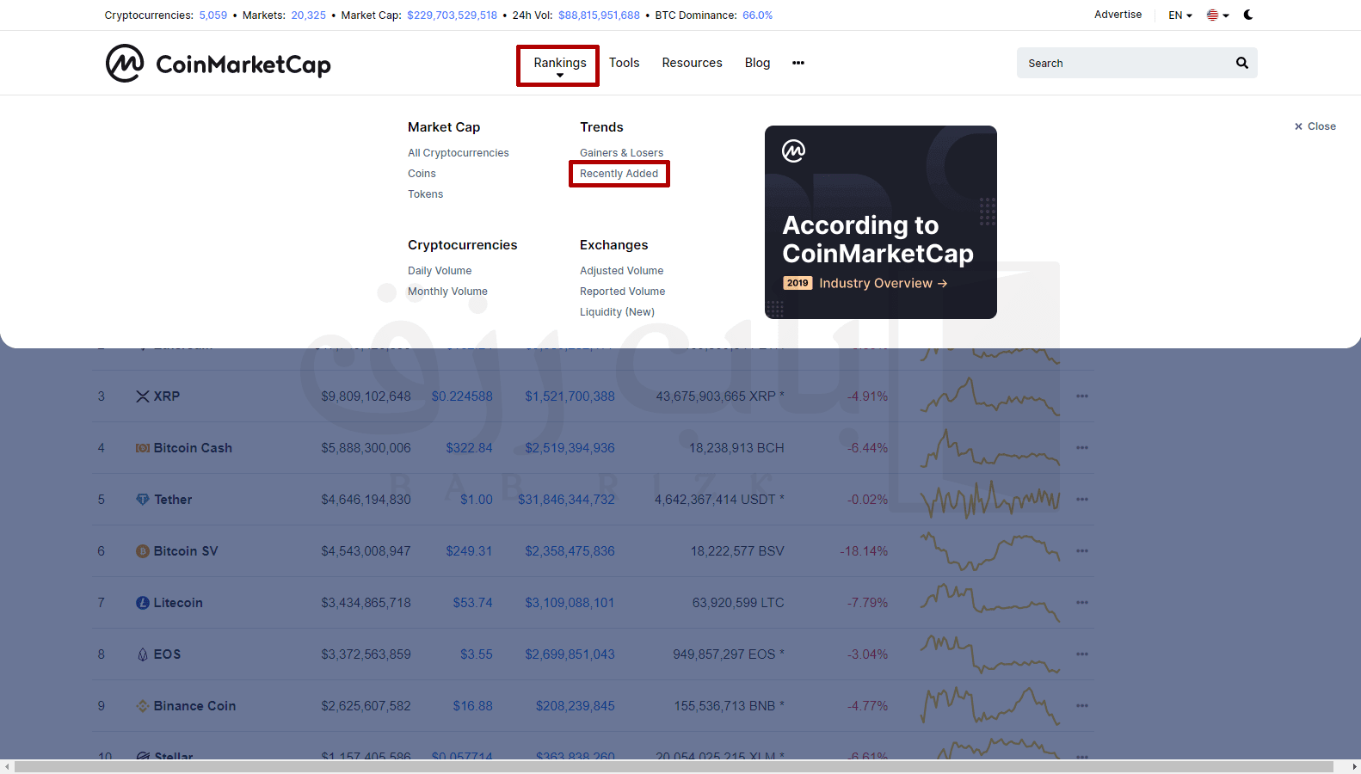Click the Bitcoin SV icon
The image size is (1361, 774).
tap(143, 551)
